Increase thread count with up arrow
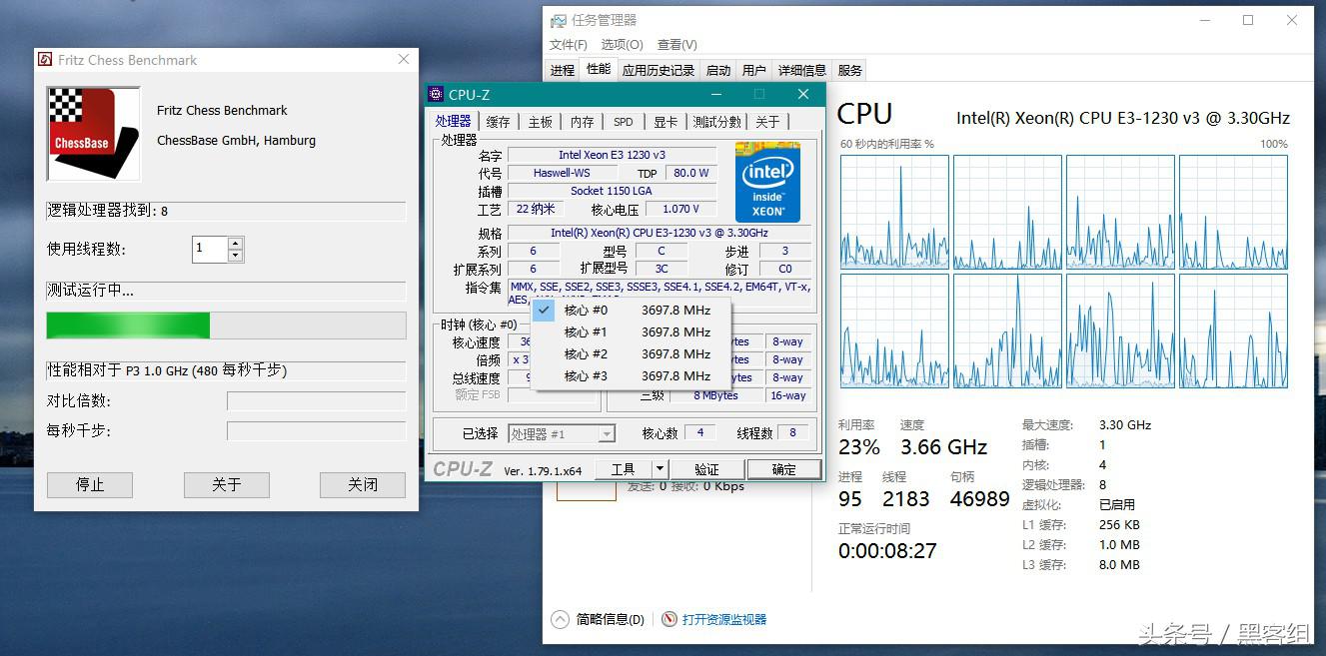The image size is (1326, 656). click(235, 244)
